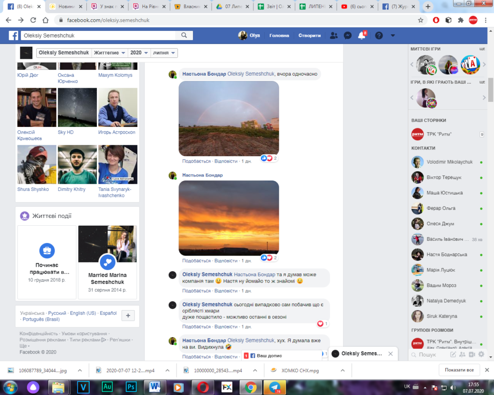Bookmark this page with the star icon
The image size is (494, 395).
coord(421,20)
